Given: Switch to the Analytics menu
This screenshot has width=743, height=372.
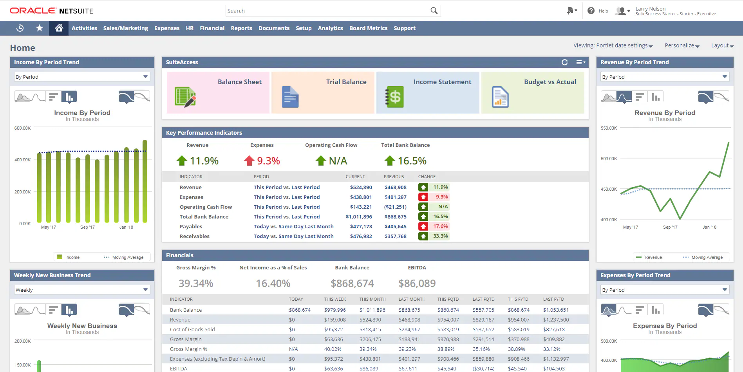Looking at the screenshot, I should (x=330, y=28).
